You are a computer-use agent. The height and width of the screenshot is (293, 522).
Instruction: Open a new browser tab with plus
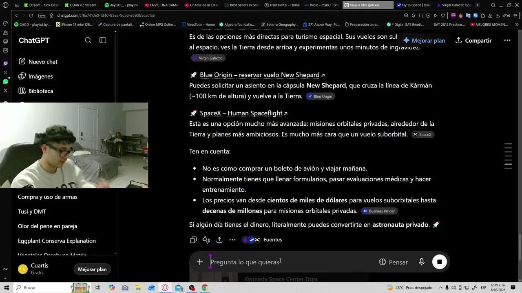(478, 5)
